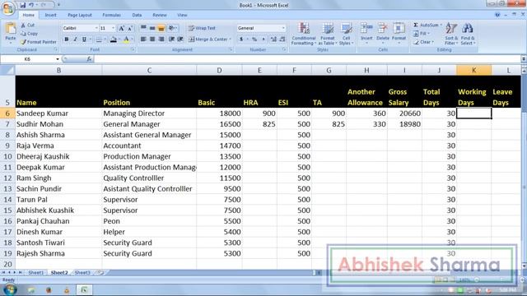Click the Paste clipboard icon

point(11,29)
